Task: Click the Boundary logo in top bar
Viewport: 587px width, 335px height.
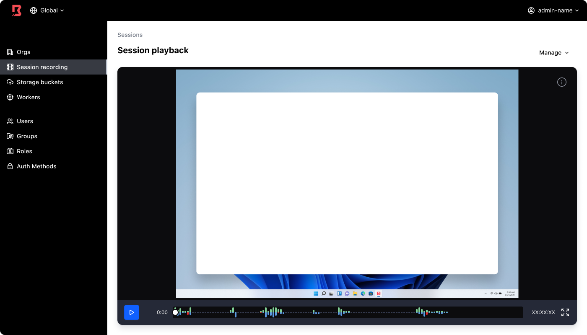Action: point(16,10)
